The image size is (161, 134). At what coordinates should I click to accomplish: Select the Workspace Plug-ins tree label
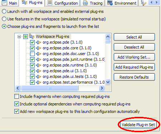53,36
